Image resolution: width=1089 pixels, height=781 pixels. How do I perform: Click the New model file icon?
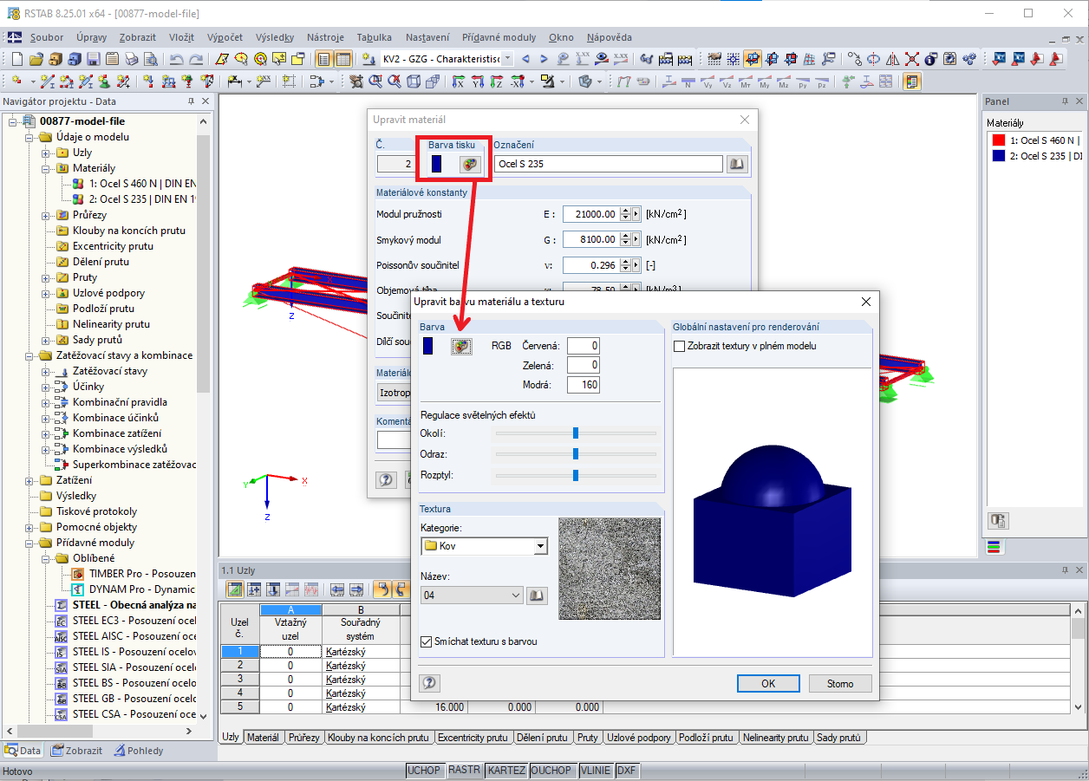click(17, 59)
